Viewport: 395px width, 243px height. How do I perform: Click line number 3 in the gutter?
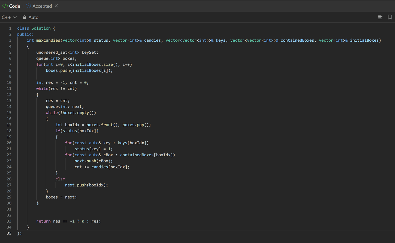(x=10, y=40)
